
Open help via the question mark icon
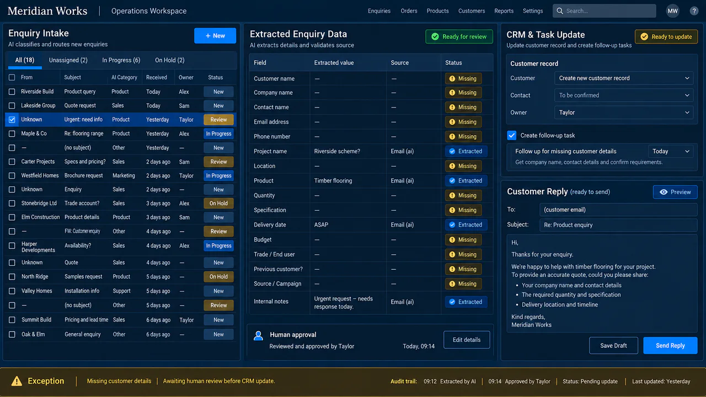[x=694, y=11]
